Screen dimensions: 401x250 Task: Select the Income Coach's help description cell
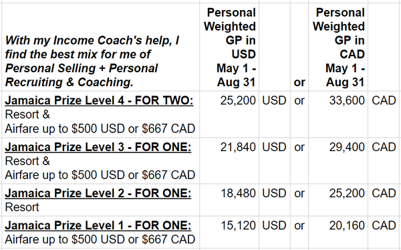[92, 61]
